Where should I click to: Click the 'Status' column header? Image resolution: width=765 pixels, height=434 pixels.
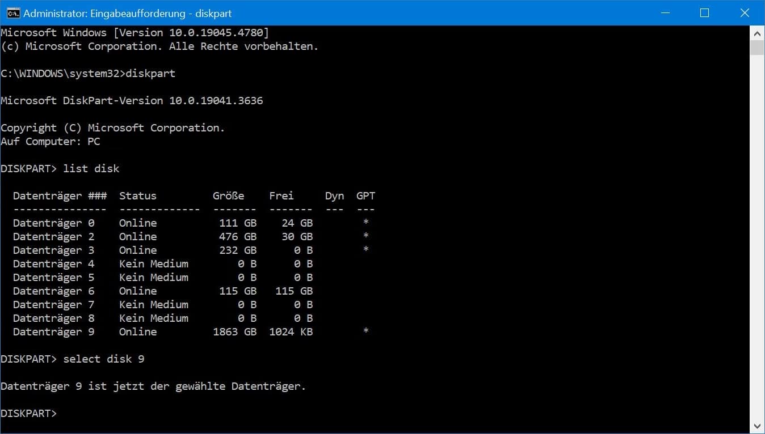tap(138, 196)
